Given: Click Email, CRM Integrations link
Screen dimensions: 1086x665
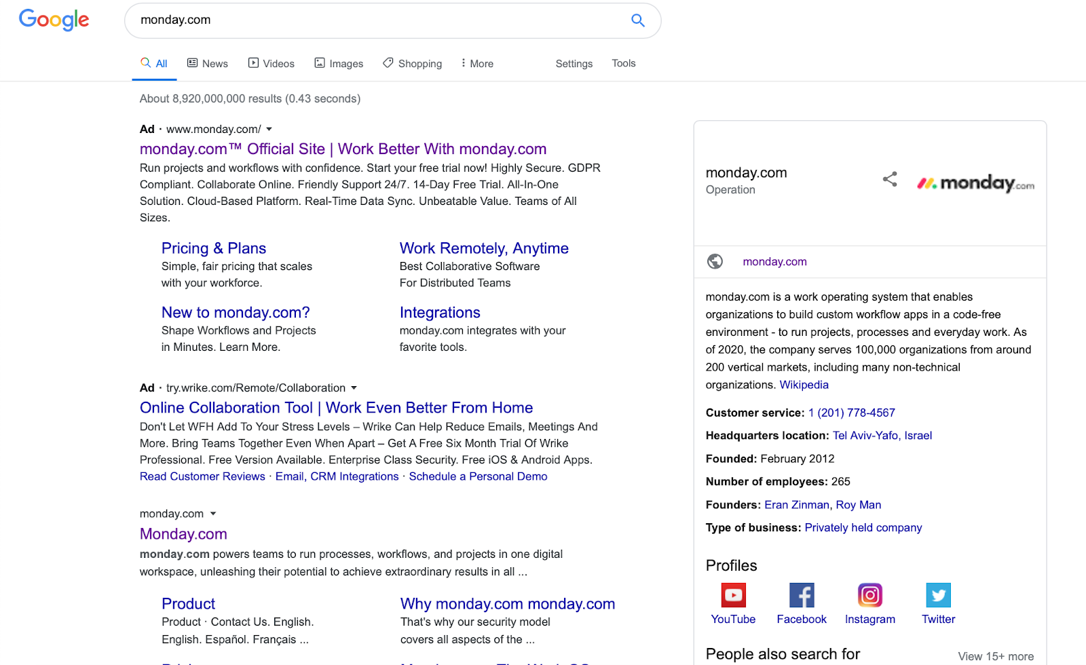Looking at the screenshot, I should coord(337,476).
